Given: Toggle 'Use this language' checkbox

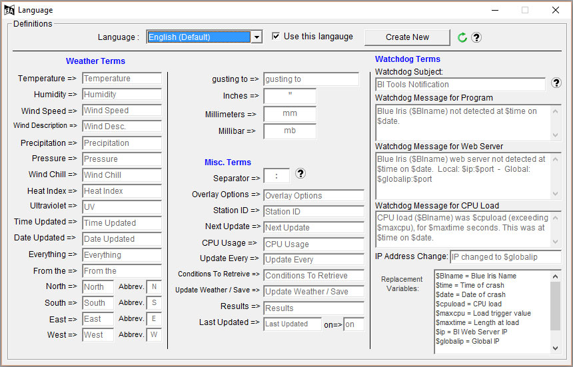Looking at the screenshot, I should click(x=276, y=37).
